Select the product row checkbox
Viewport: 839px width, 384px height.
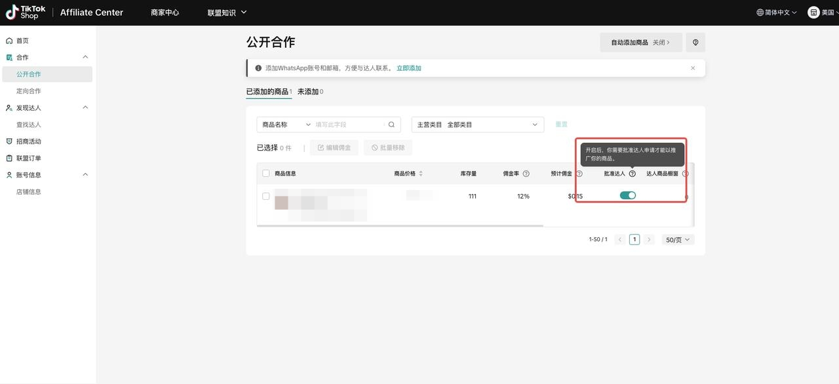coord(265,196)
